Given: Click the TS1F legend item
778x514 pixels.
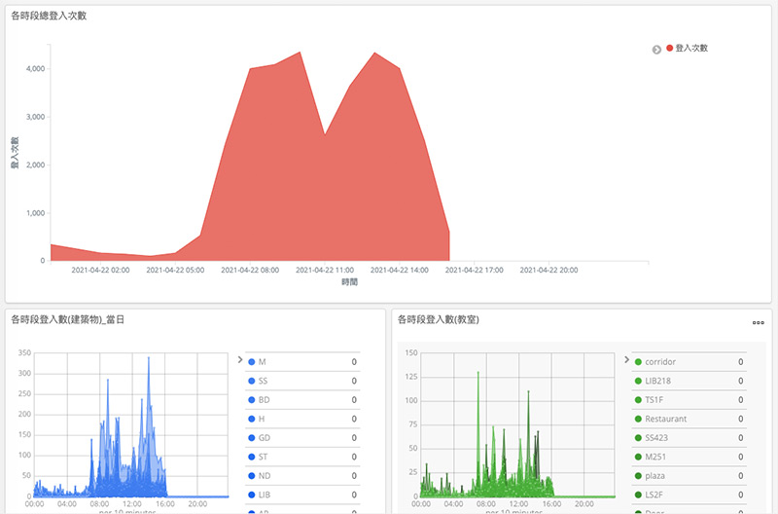Looking at the screenshot, I should [x=655, y=400].
